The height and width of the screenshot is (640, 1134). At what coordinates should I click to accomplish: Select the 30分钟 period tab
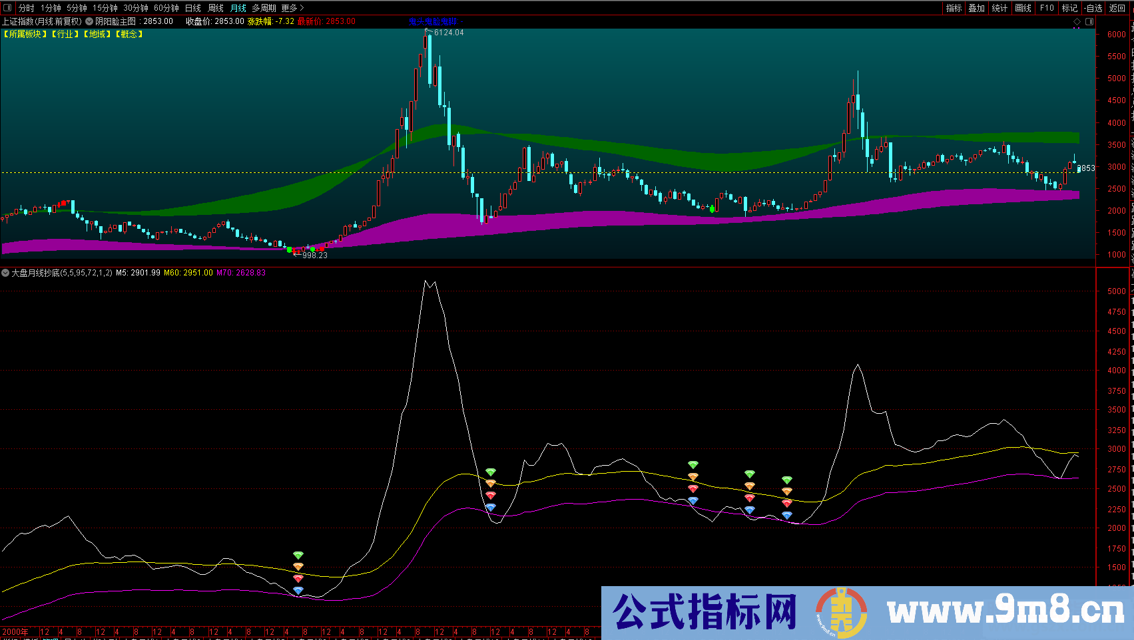136,8
